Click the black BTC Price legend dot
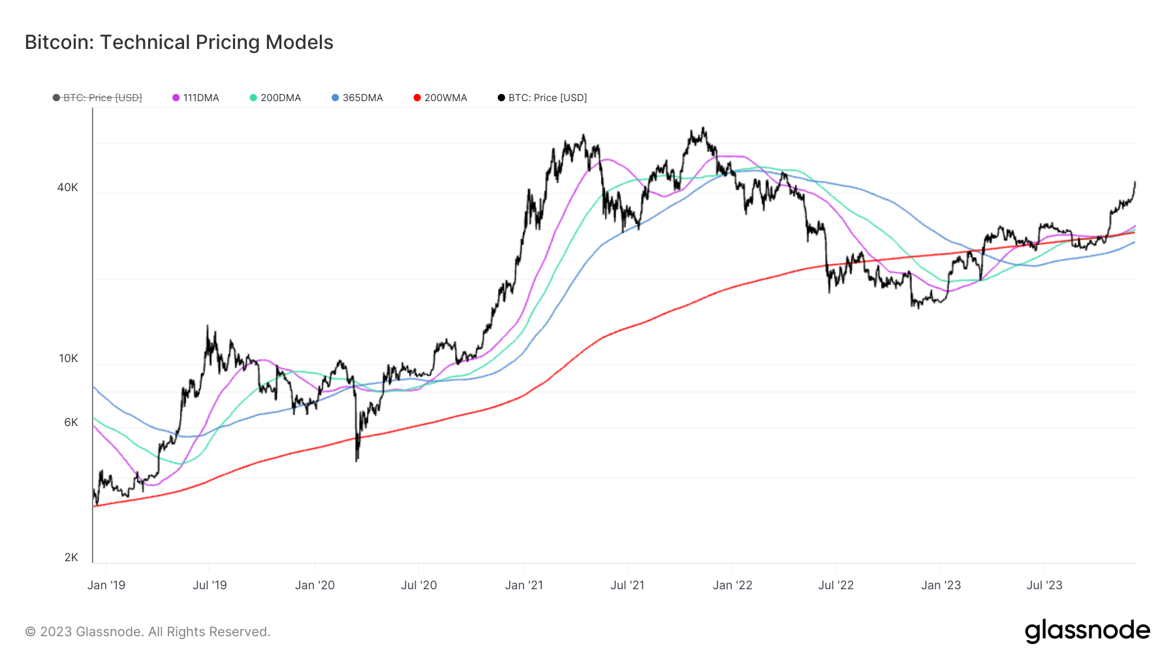Viewport: 1175px width, 661px height. [501, 98]
